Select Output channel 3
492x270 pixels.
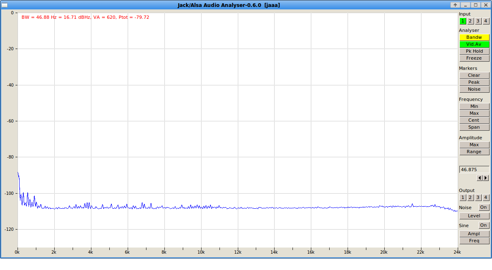[478, 197]
